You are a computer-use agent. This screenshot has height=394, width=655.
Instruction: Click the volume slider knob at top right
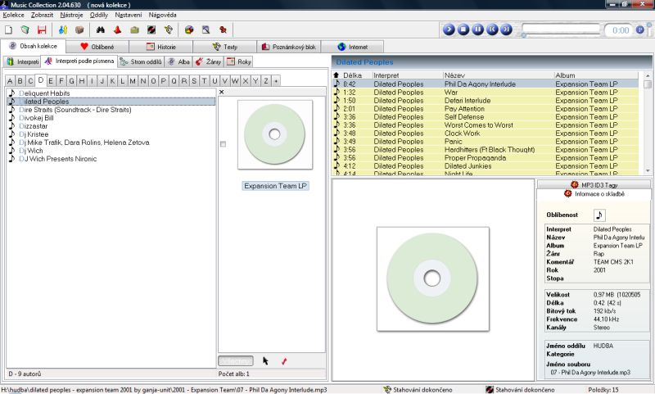click(x=649, y=25)
